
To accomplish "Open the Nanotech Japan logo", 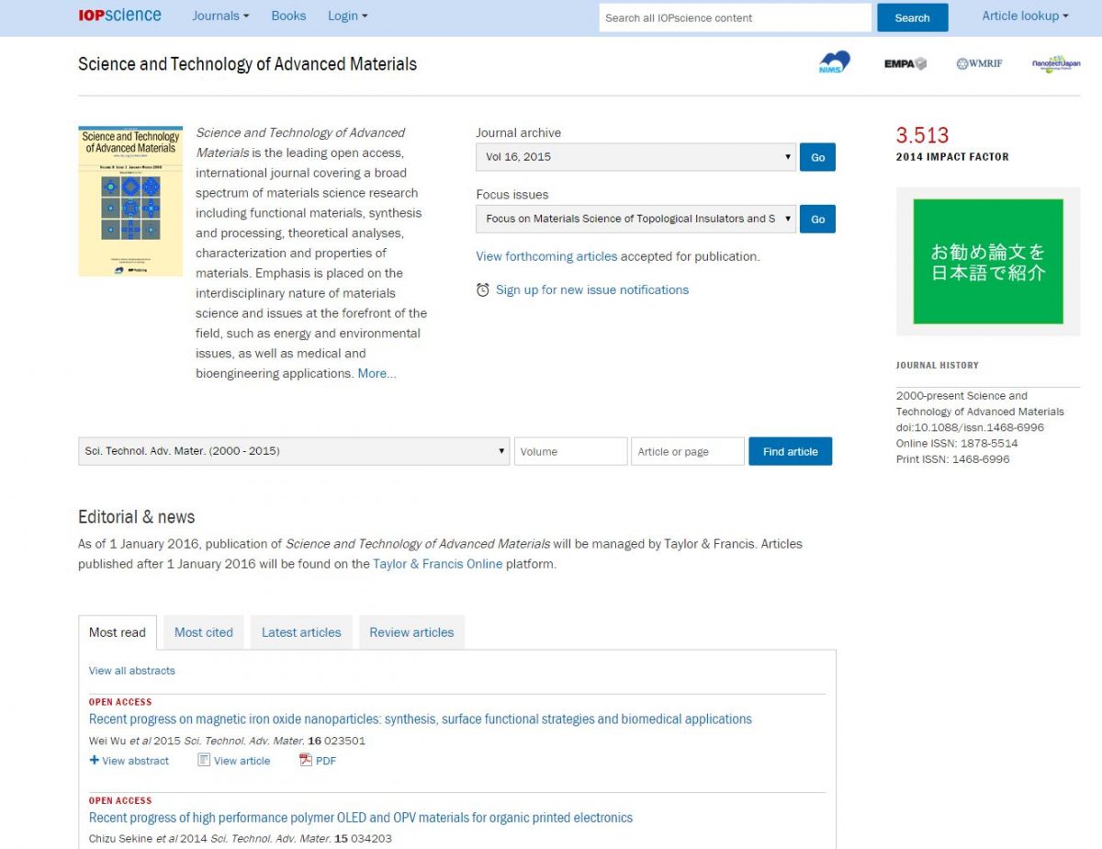I will click(1056, 64).
